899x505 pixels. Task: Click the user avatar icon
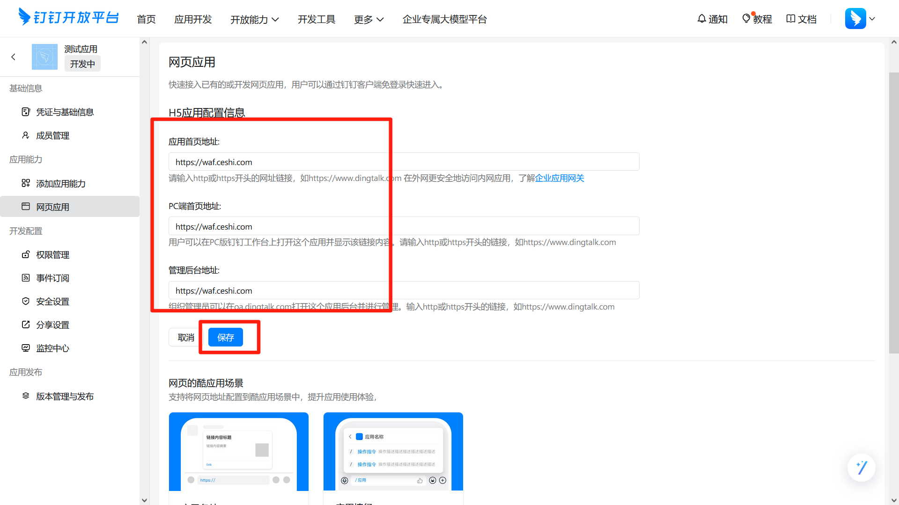(x=855, y=19)
